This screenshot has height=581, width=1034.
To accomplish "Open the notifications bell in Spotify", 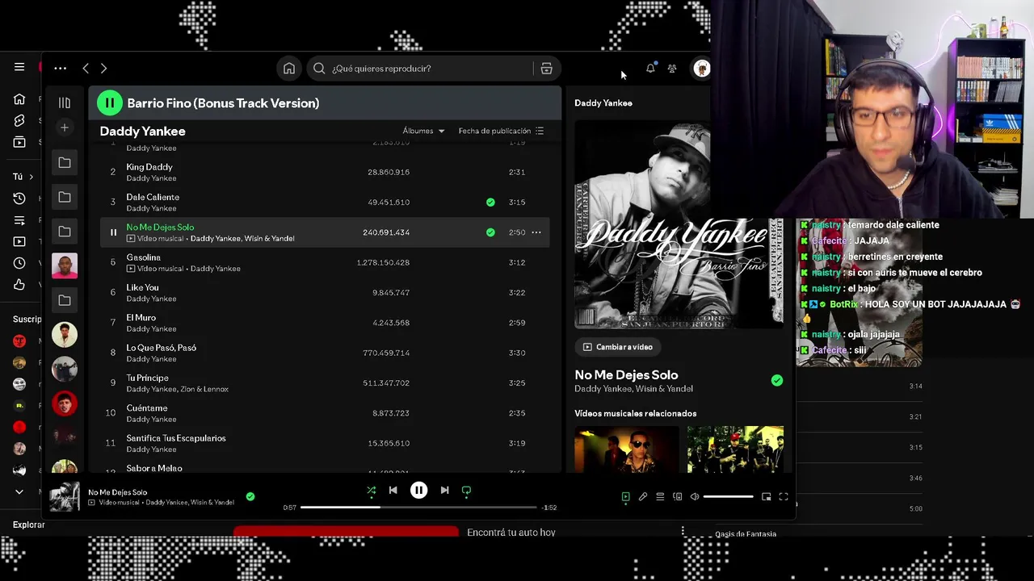I will 650,69.
